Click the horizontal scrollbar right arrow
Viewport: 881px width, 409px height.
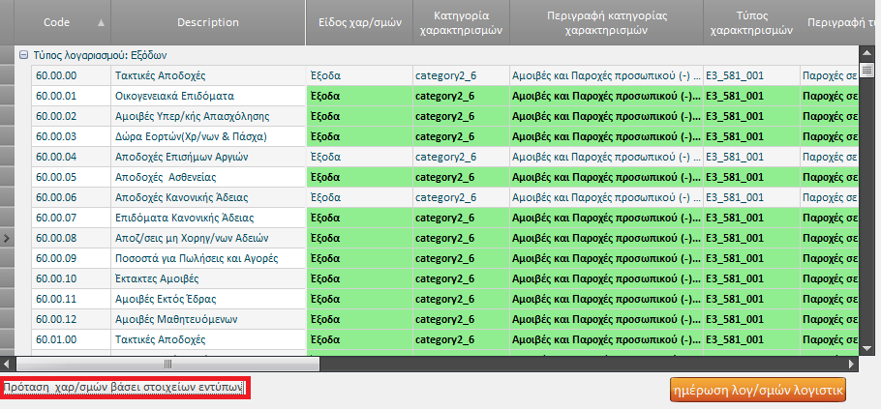[x=851, y=365]
